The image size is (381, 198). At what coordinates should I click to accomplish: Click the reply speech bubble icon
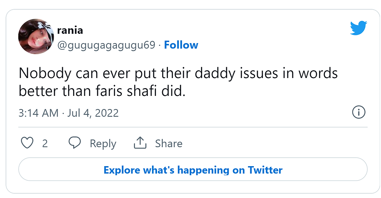pyautogui.click(x=75, y=142)
